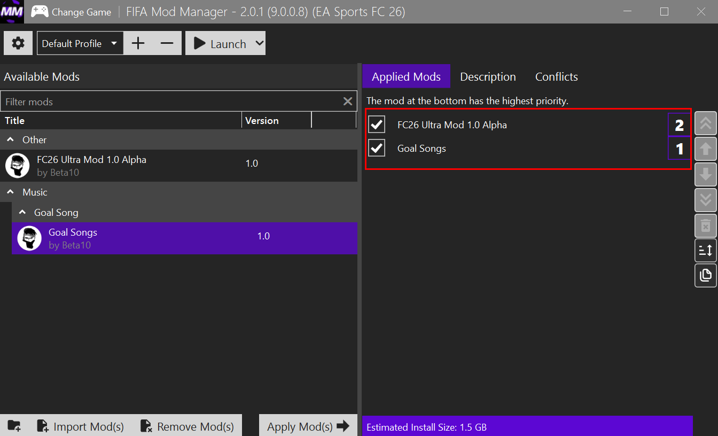Screen dimensions: 718x436
Task: Click the Import Mod(s) button
Action: coord(80,426)
